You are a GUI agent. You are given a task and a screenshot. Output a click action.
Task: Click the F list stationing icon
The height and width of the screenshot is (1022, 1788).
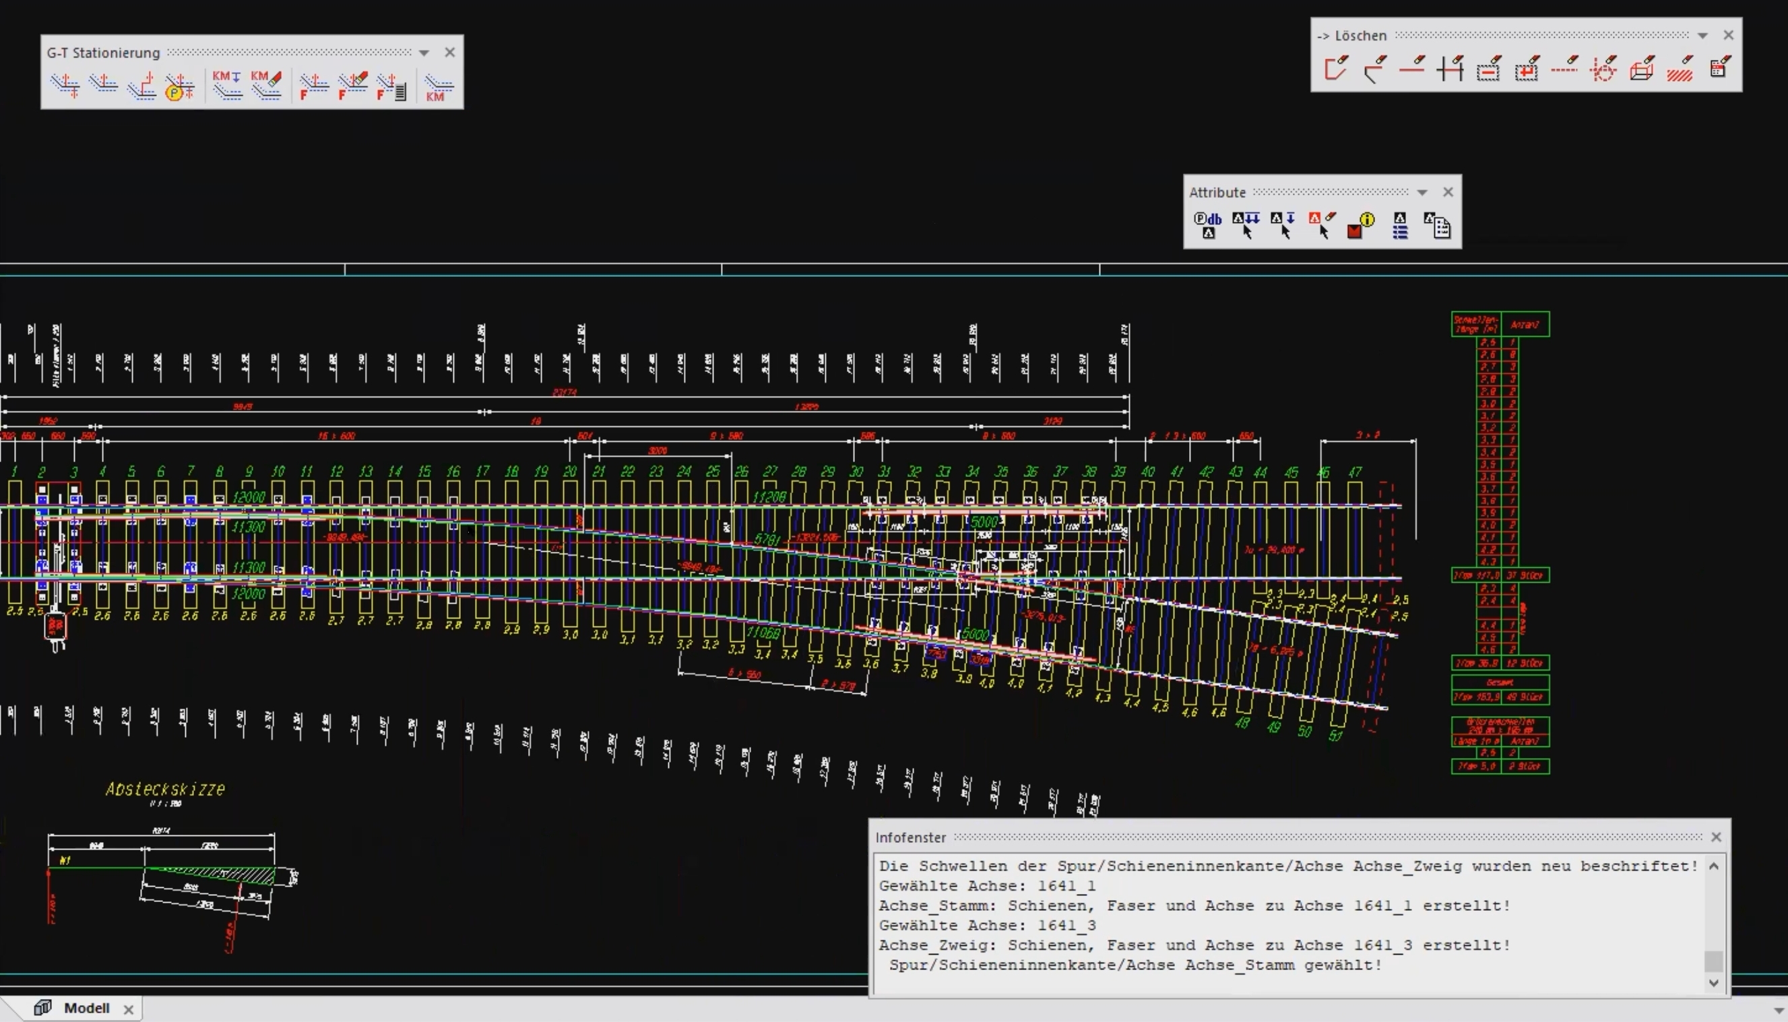(391, 86)
